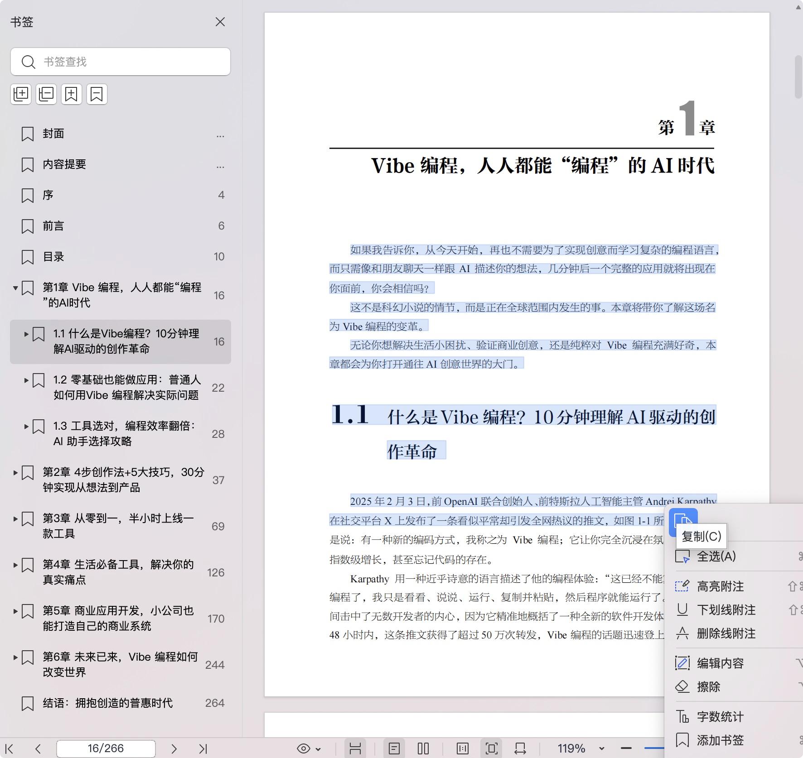
Task: Toggle two-page view mode
Action: 423,748
